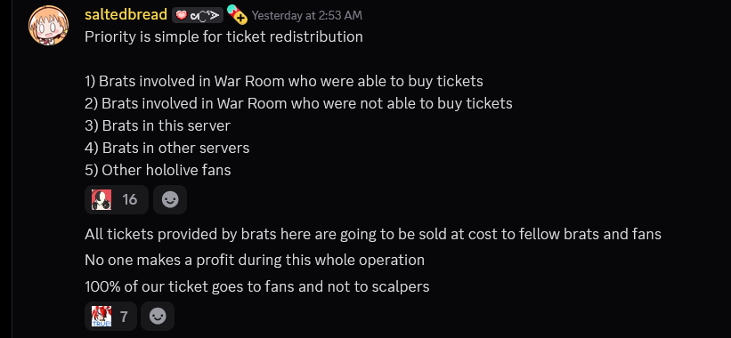Screen dimensions: 731x338
Task: Open saltedbread's profile avatar
Action: click(x=48, y=25)
